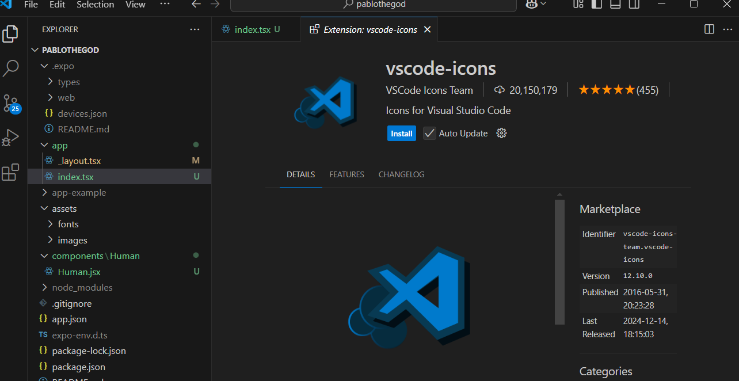Click the download count cloud icon

click(500, 90)
